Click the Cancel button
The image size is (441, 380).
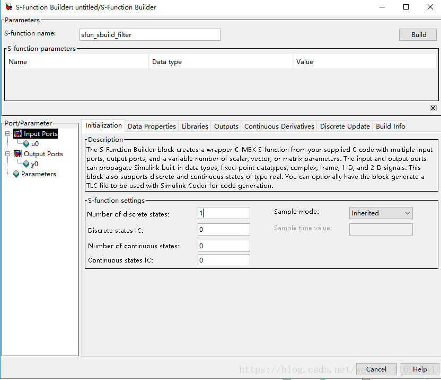[x=376, y=369]
